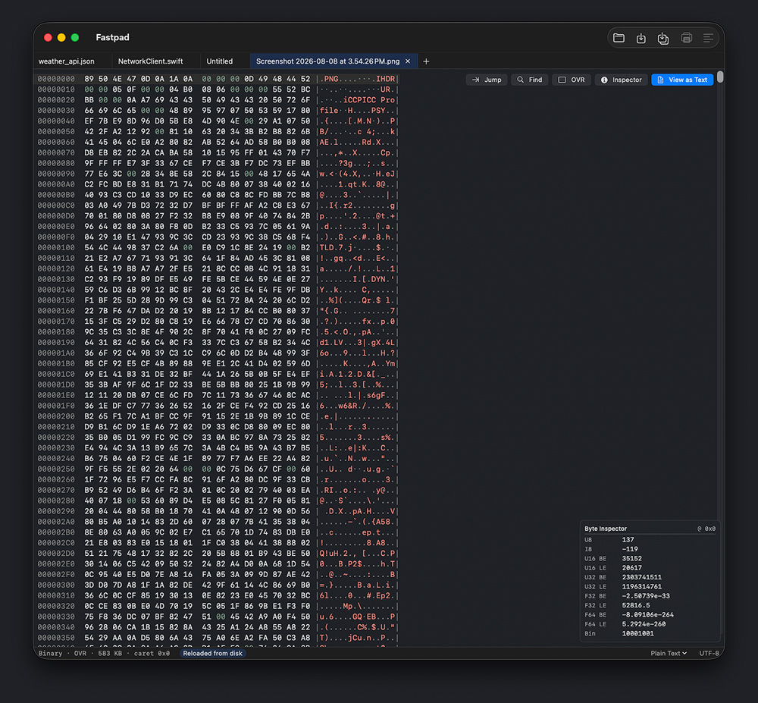Click the Binary status label
The width and height of the screenshot is (758, 703).
tap(50, 653)
